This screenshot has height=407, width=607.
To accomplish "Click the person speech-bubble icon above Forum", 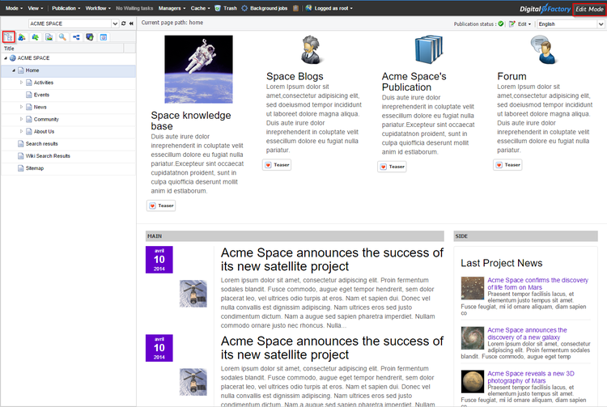I will pos(544,49).
